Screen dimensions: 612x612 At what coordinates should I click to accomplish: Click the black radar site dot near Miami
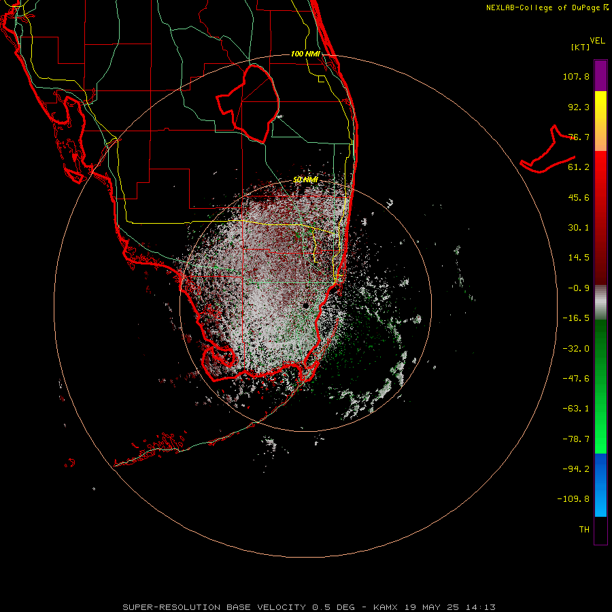point(305,305)
